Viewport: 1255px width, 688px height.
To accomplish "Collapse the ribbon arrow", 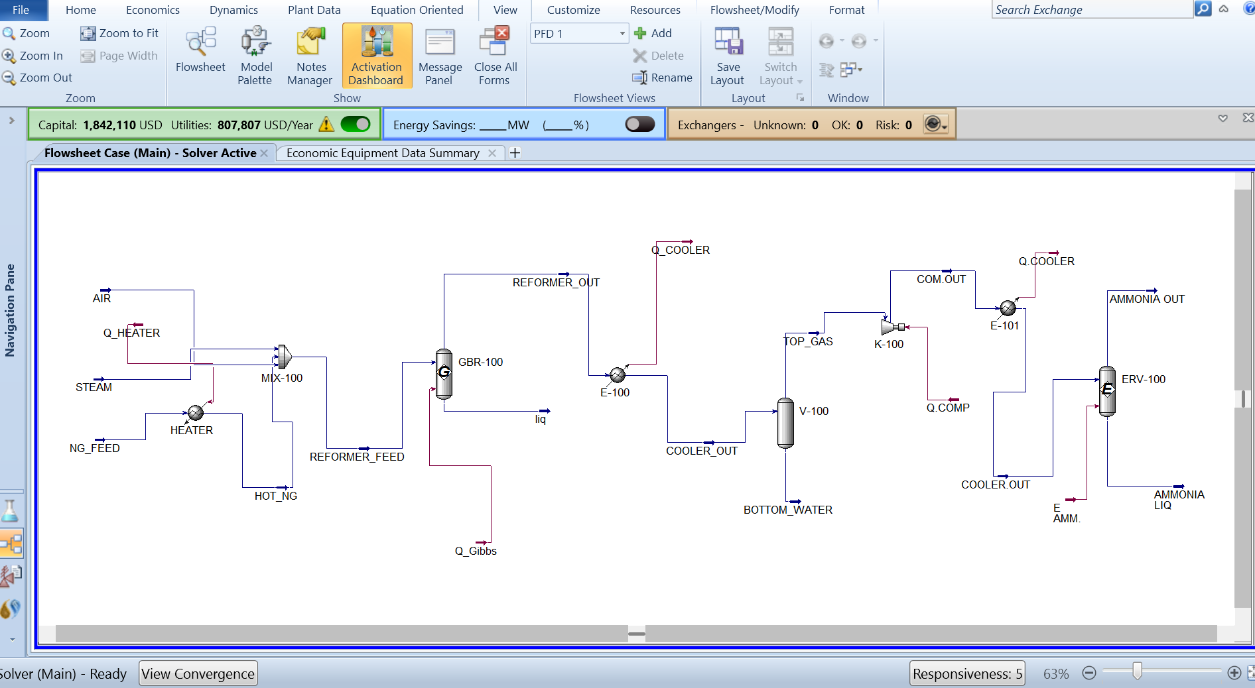I will pyautogui.click(x=1224, y=9).
